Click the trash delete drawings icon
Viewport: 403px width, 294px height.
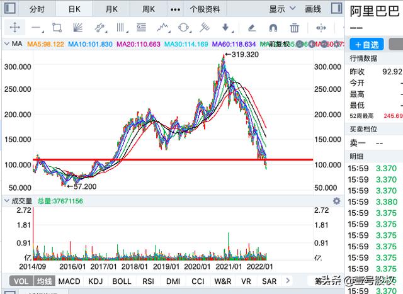(x=294, y=28)
